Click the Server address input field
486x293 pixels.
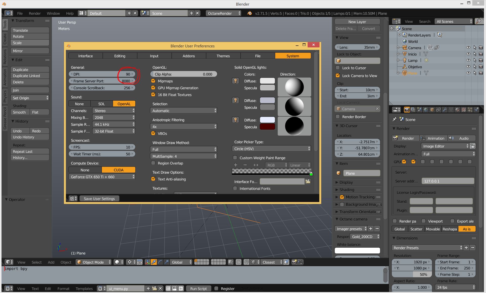pos(447,181)
